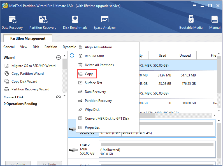The height and width of the screenshot is (166, 223).
Task: Collapse the Convert Disk section
Action: pos(59,97)
